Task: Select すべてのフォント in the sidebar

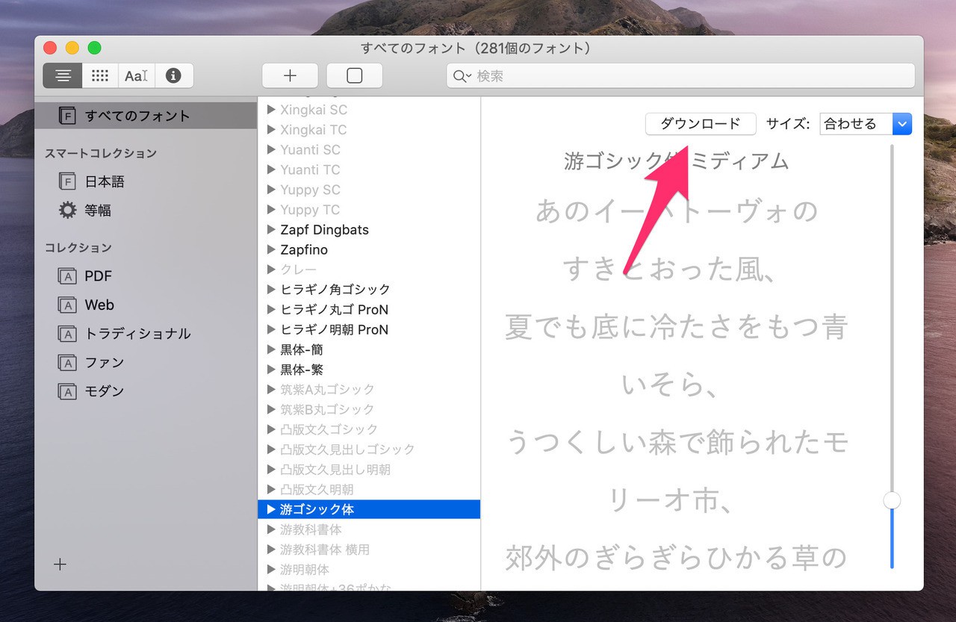Action: pyautogui.click(x=137, y=116)
